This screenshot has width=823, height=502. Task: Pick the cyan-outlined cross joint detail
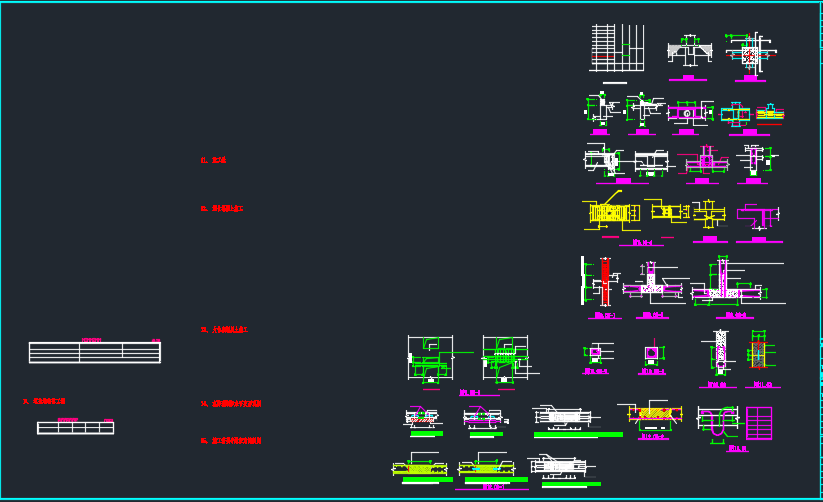pos(735,115)
